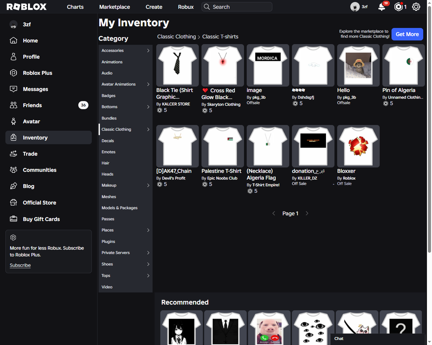Open the notifications bell icon

click(382, 7)
